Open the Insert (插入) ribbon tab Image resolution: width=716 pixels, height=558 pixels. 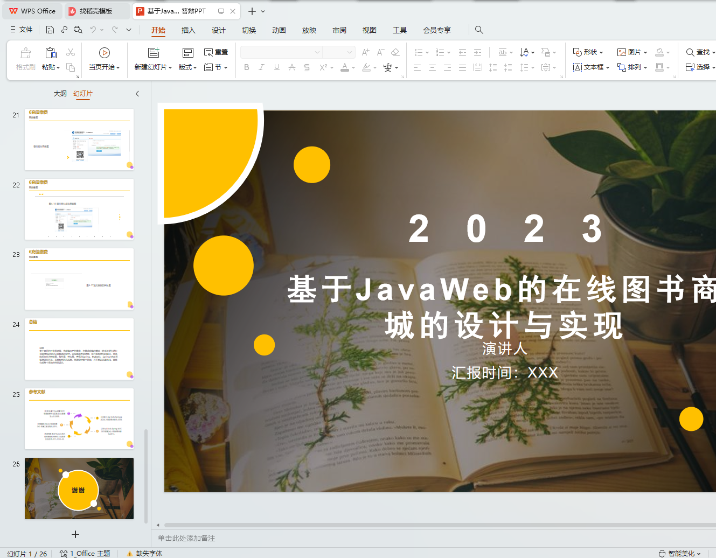click(188, 30)
